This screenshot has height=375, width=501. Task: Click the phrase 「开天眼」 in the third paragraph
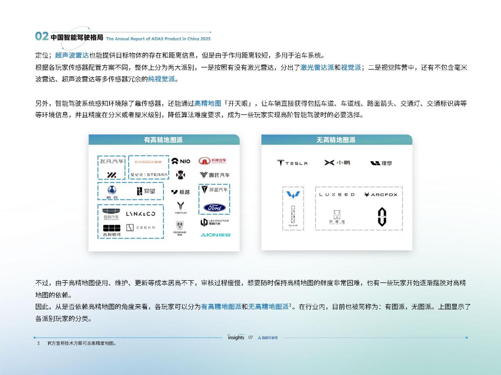pos(238,104)
